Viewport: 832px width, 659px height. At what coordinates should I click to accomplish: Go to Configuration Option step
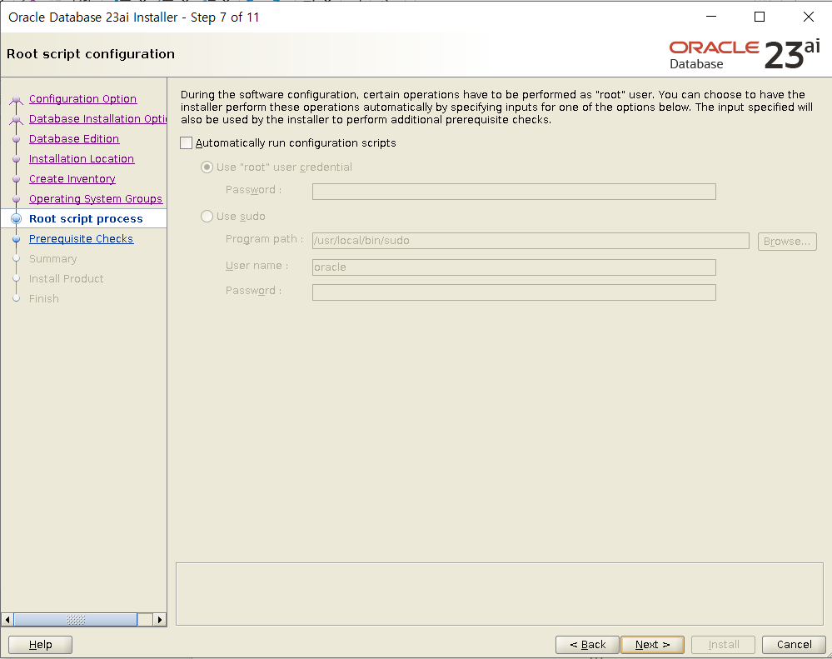[x=82, y=98]
